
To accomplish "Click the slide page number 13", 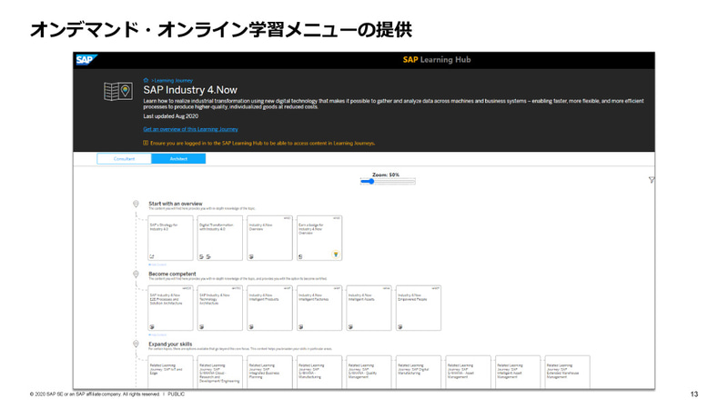I will tap(694, 394).
